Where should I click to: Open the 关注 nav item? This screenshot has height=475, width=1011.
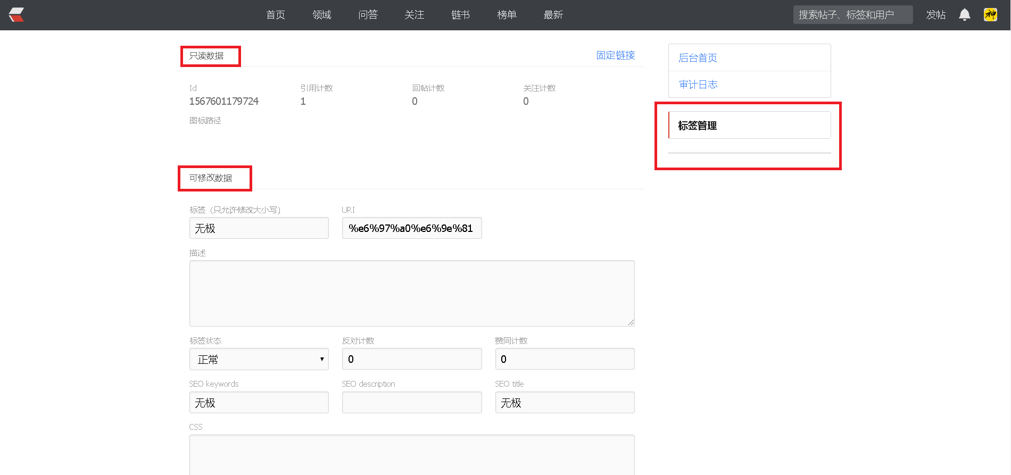pyautogui.click(x=415, y=15)
